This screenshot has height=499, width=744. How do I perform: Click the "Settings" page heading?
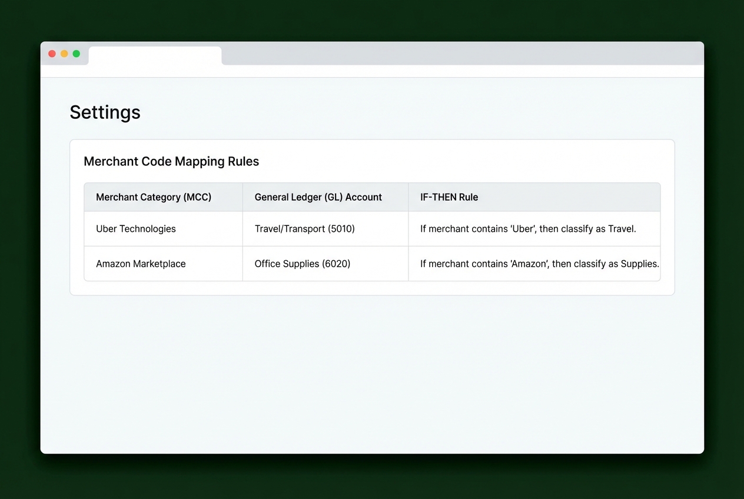tap(105, 112)
